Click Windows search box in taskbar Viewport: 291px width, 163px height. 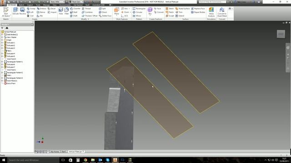click(x=33, y=160)
